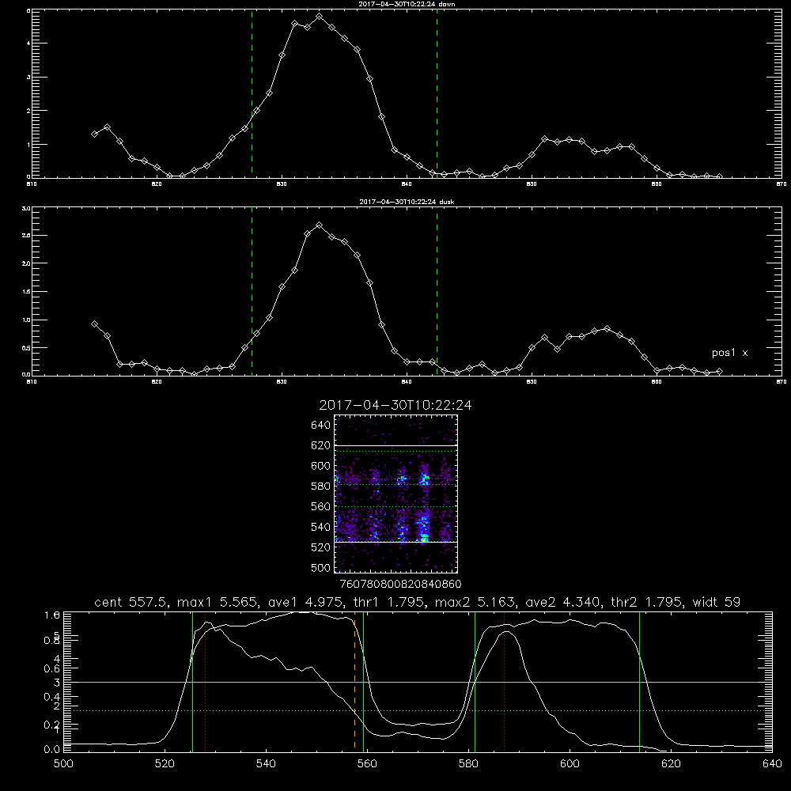
Task: Click the spectral image y-axis label 540
Action: 321,527
